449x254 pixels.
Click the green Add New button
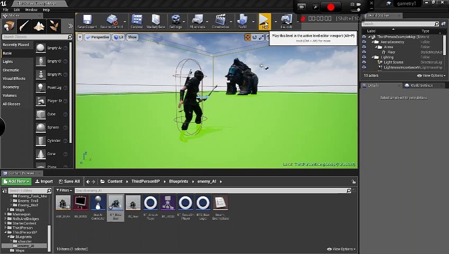tap(16, 182)
